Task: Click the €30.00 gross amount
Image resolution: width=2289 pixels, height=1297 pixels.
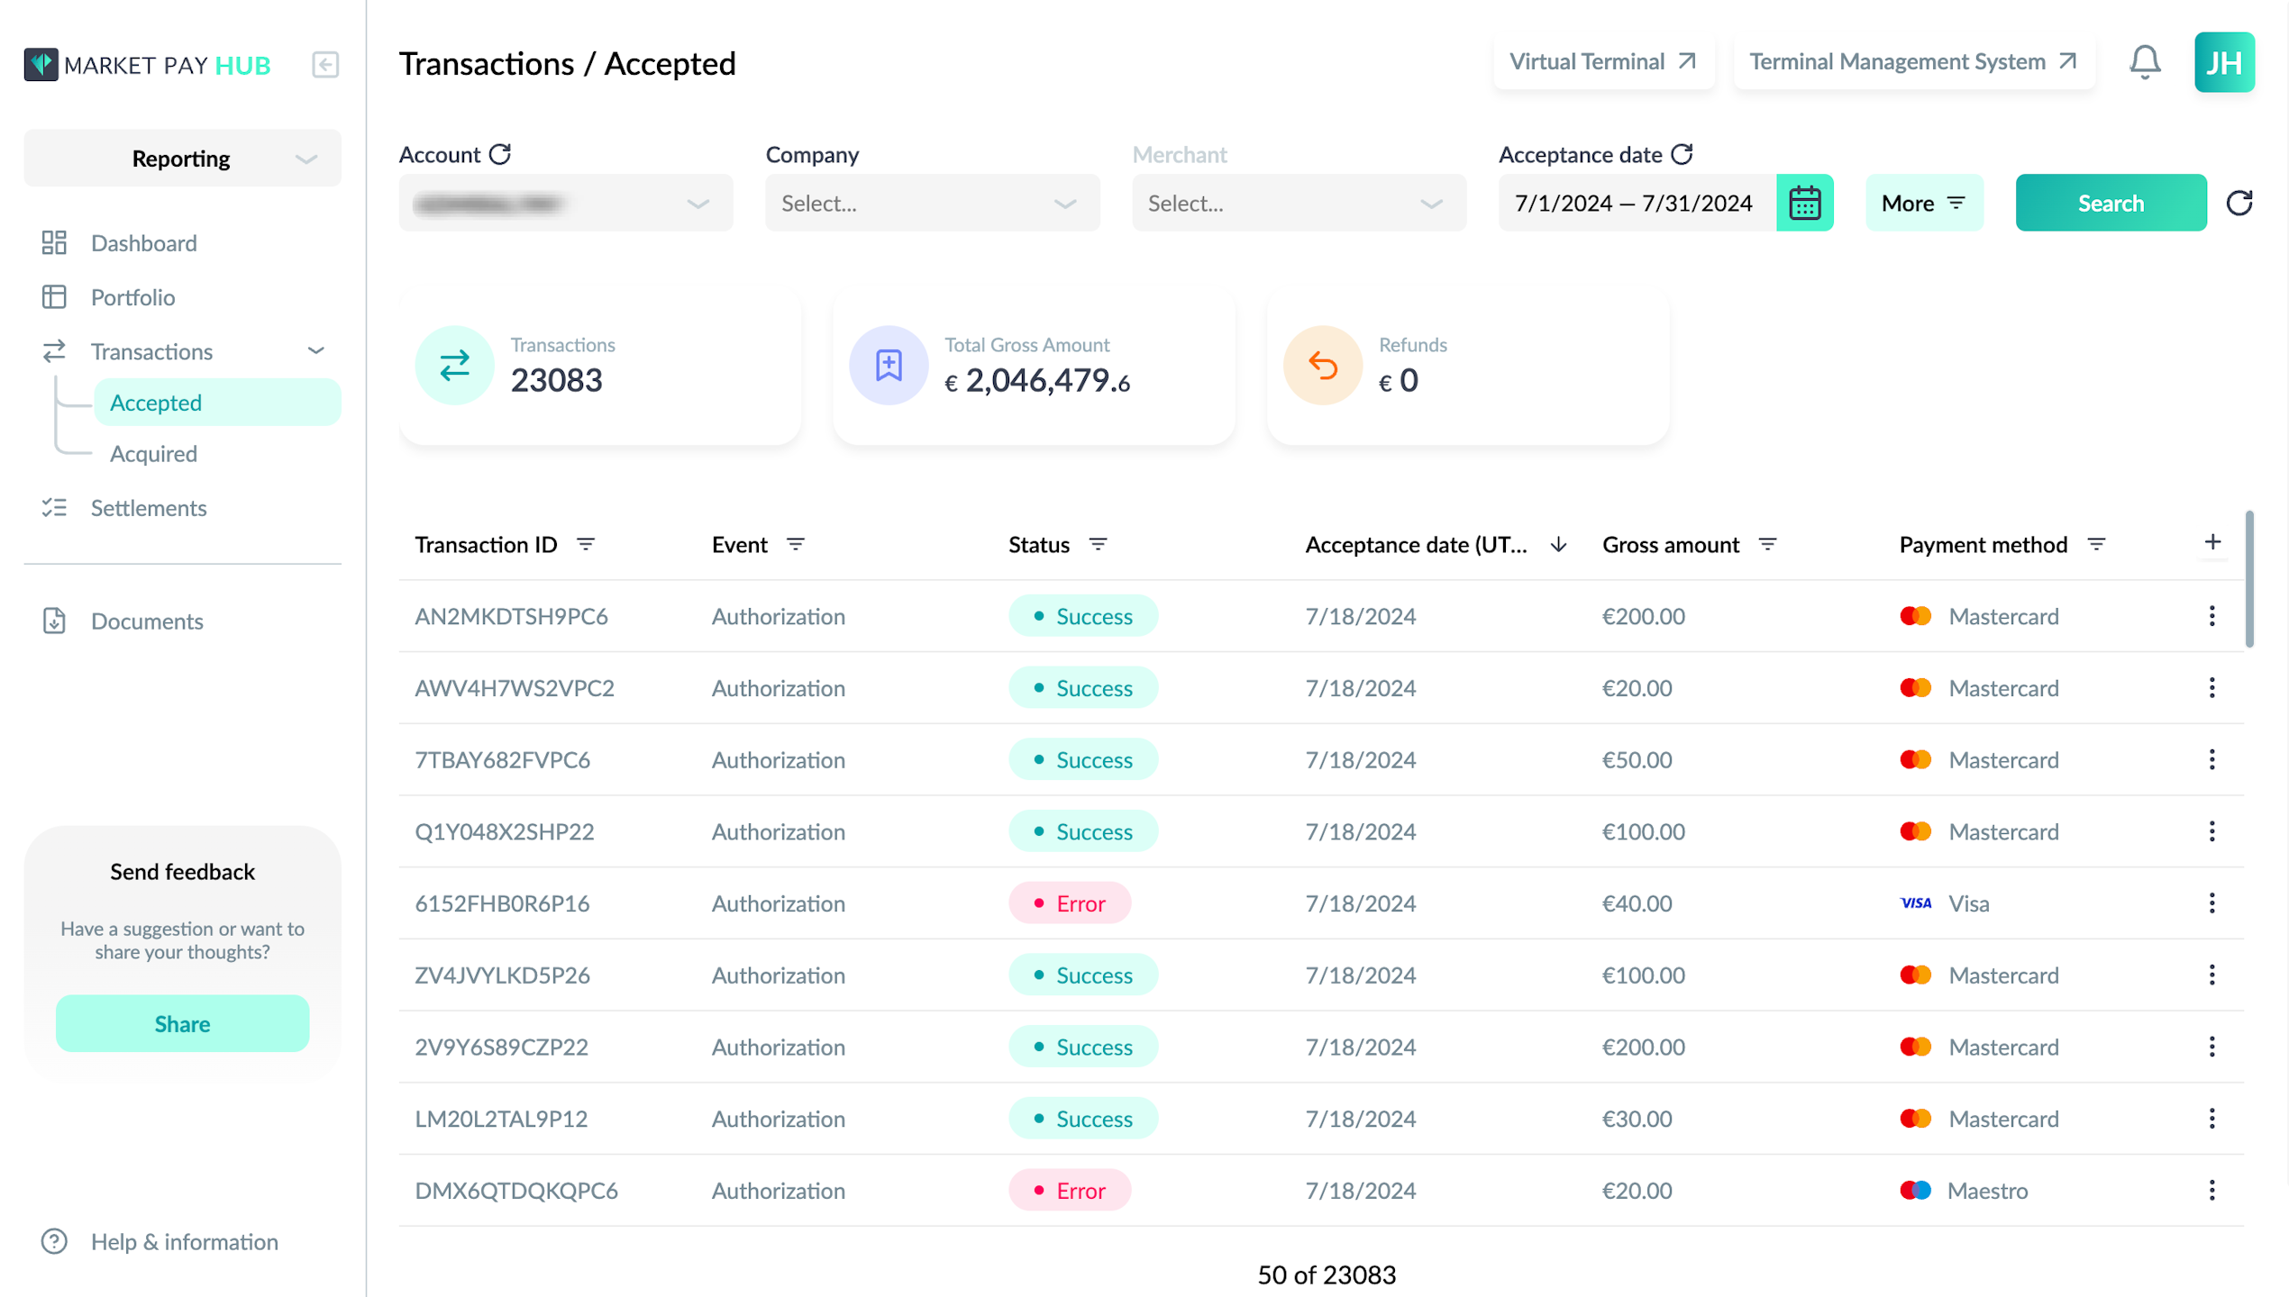Action: pyautogui.click(x=1637, y=1119)
